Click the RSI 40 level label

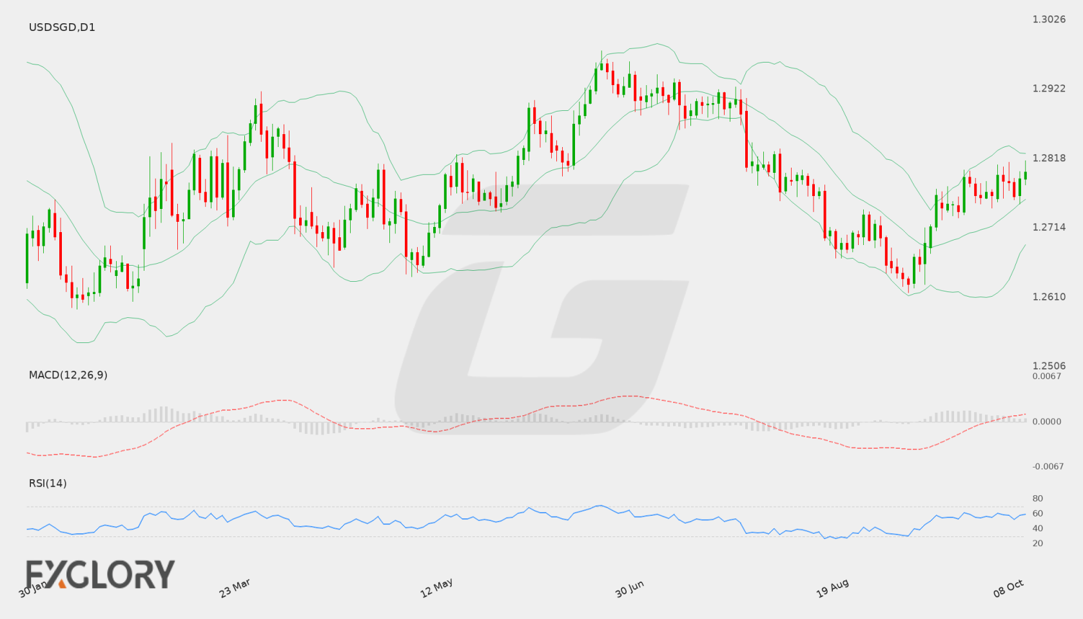(x=1038, y=528)
